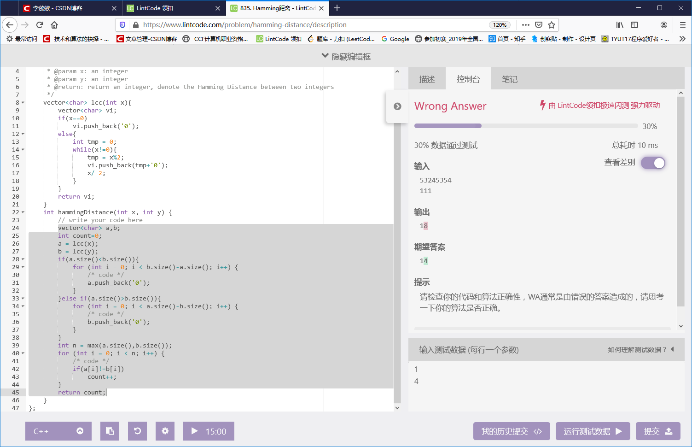The height and width of the screenshot is (447, 692).
Task: Collapse the editor via 隐藏编辑框
Action: [347, 56]
